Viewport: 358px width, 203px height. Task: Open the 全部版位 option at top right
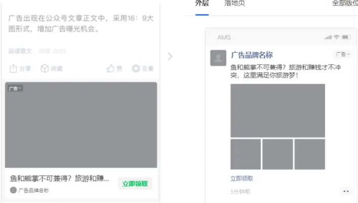pyautogui.click(x=345, y=3)
